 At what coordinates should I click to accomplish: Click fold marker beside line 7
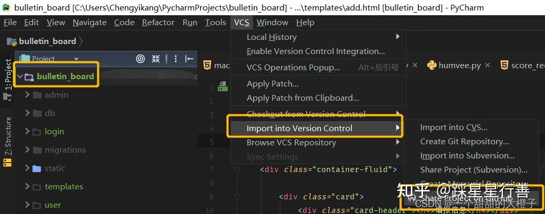pyautogui.click(x=237, y=169)
